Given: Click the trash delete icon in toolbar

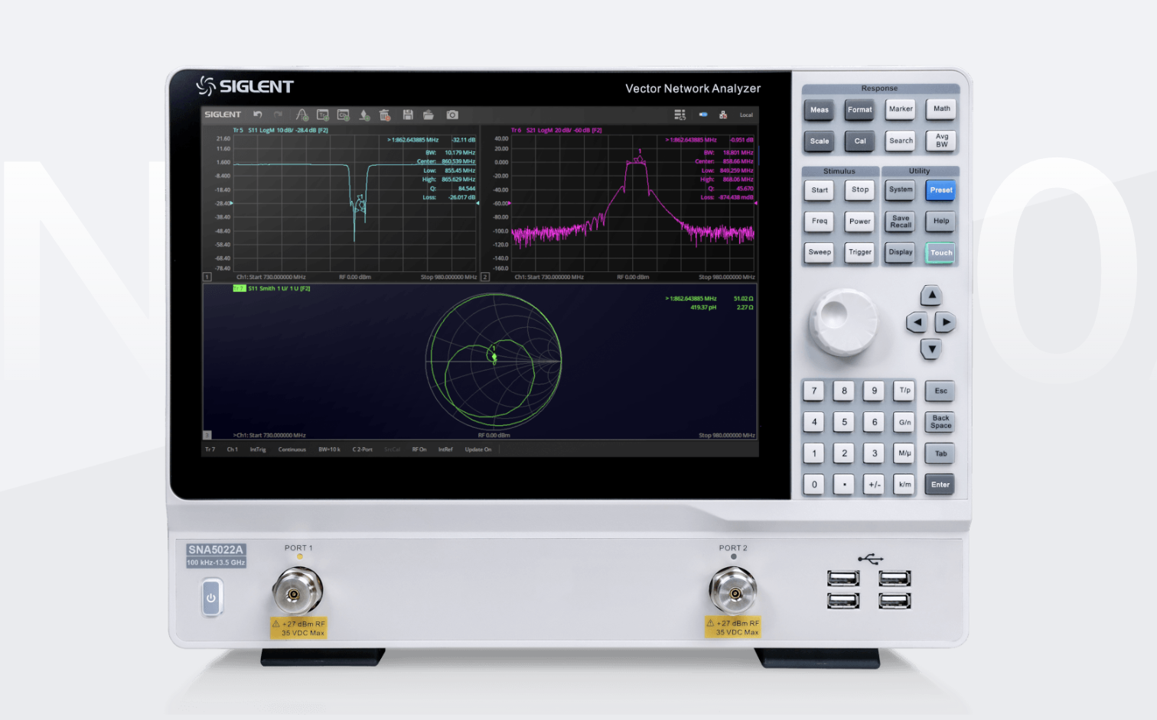Looking at the screenshot, I should (x=385, y=115).
